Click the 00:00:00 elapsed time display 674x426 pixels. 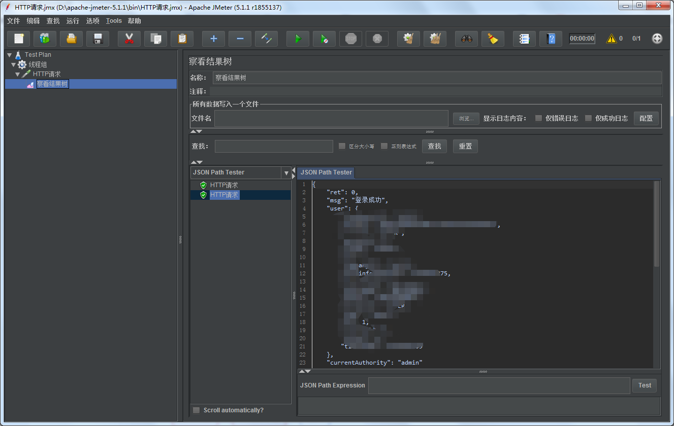pyautogui.click(x=582, y=39)
